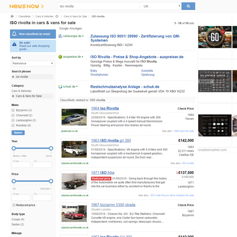This screenshot has height=237, width=237.
Task: Open the 'ISO rivolta' see-also link
Action: [188, 163]
